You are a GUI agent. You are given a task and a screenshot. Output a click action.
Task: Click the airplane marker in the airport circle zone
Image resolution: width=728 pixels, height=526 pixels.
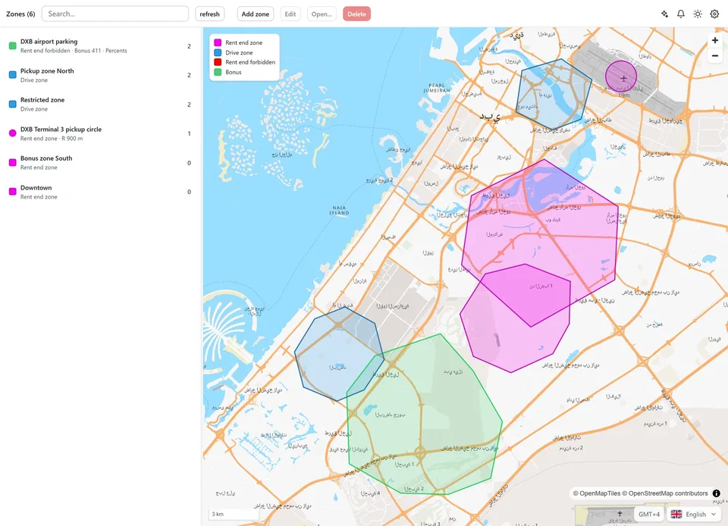pos(623,78)
